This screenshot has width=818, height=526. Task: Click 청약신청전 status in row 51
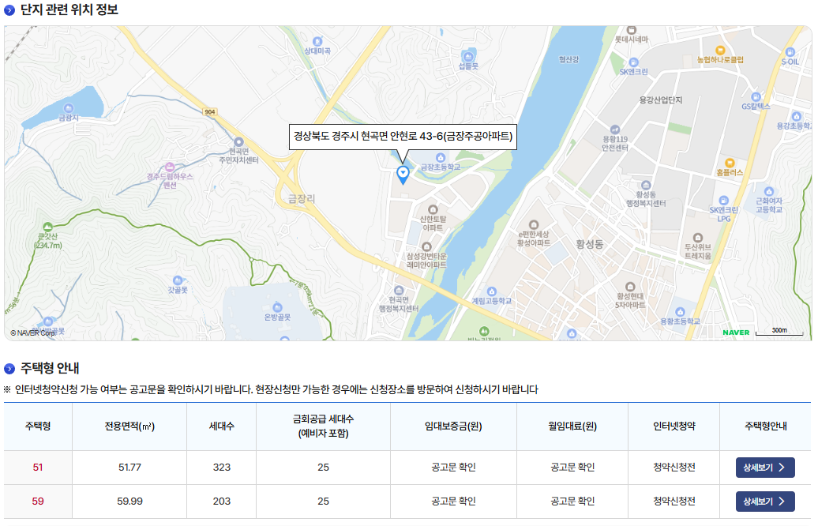(x=674, y=468)
